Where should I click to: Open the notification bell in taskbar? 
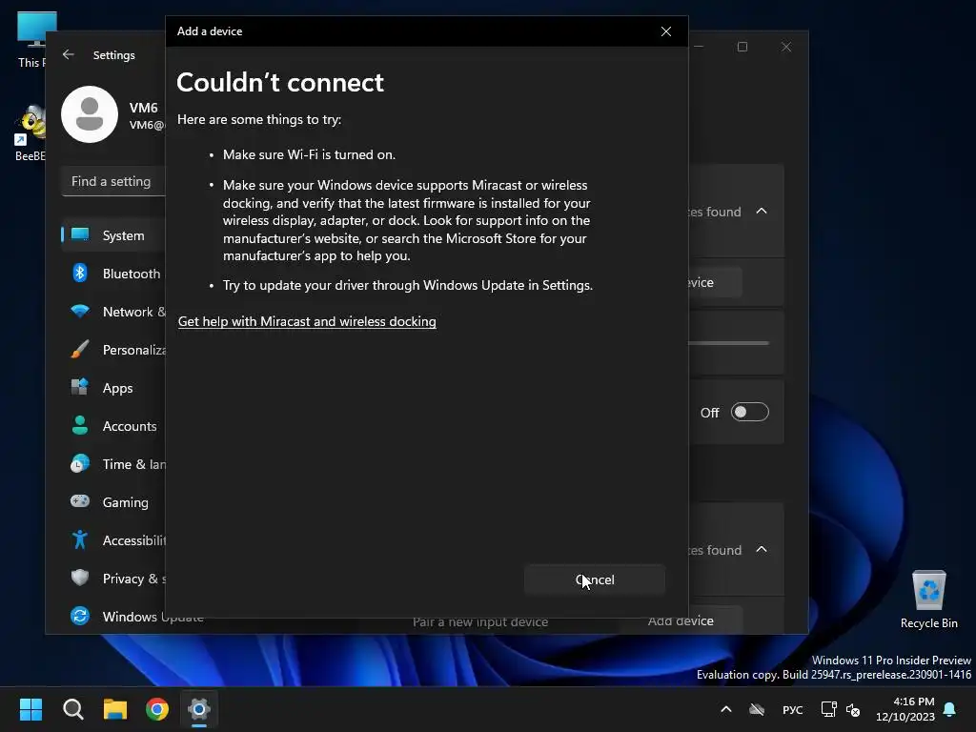point(949,709)
